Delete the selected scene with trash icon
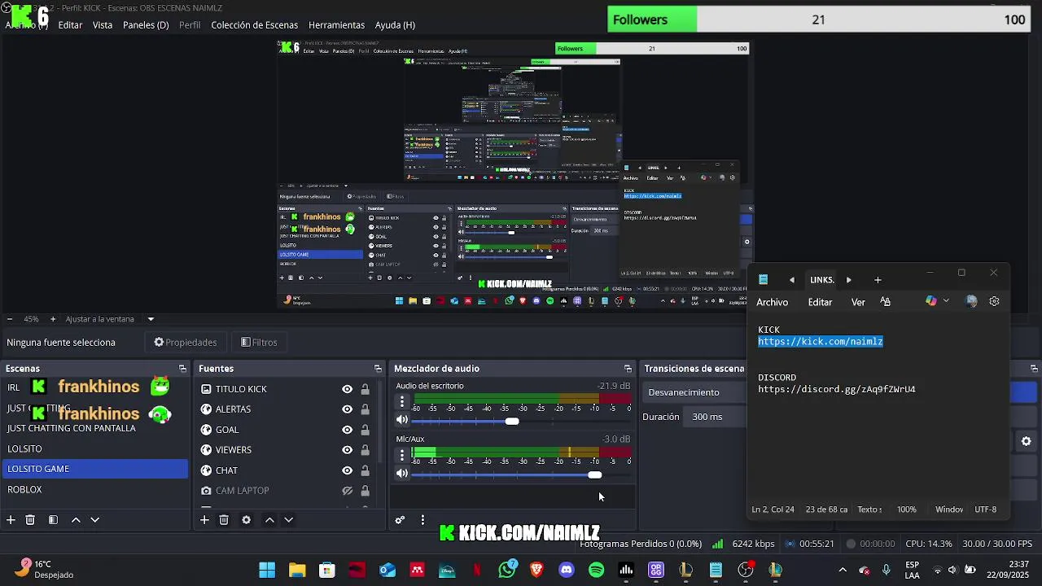The width and height of the screenshot is (1042, 586). pyautogui.click(x=30, y=520)
